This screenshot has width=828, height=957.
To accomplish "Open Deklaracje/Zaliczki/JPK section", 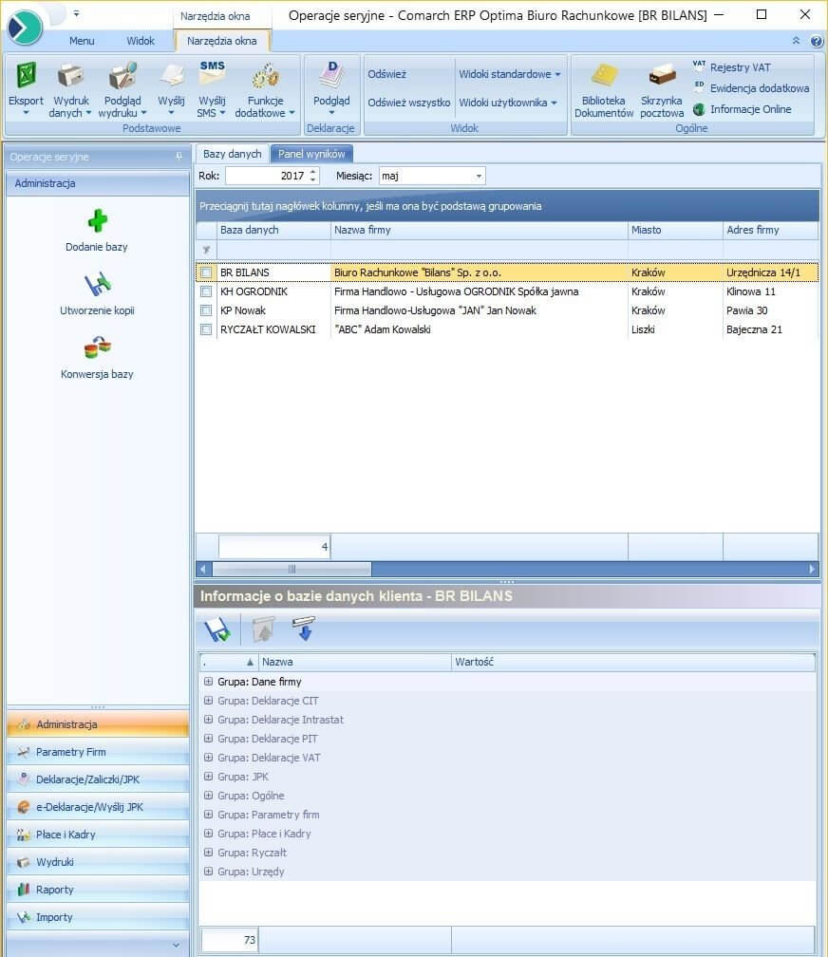I will 98,779.
